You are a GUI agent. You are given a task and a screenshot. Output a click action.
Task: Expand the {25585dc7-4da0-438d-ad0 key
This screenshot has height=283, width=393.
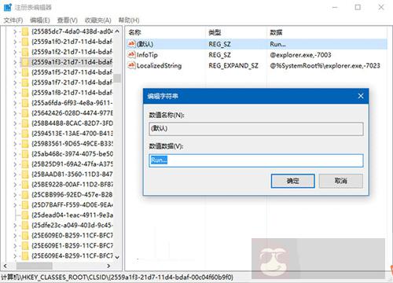(x=15, y=31)
